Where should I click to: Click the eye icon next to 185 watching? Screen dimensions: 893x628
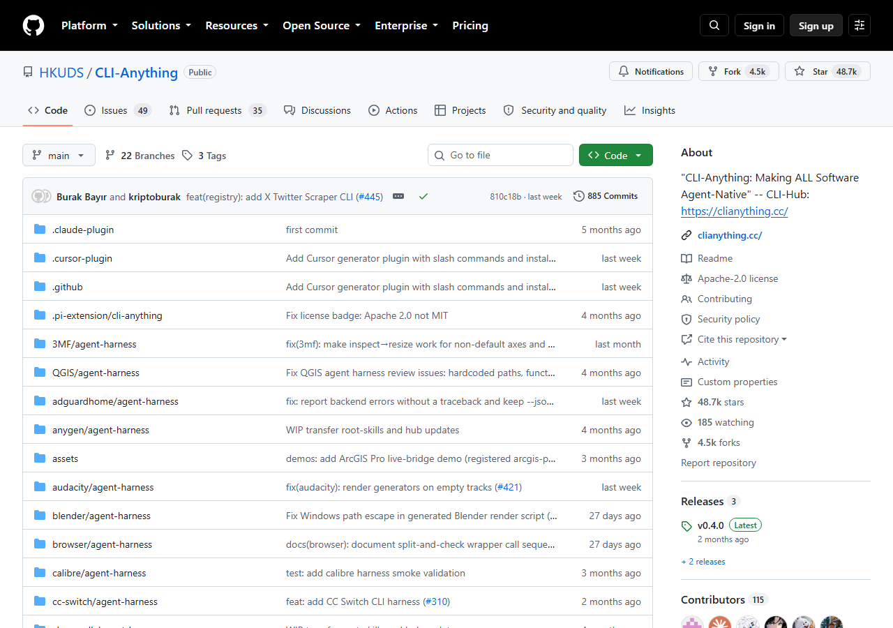pyautogui.click(x=686, y=422)
